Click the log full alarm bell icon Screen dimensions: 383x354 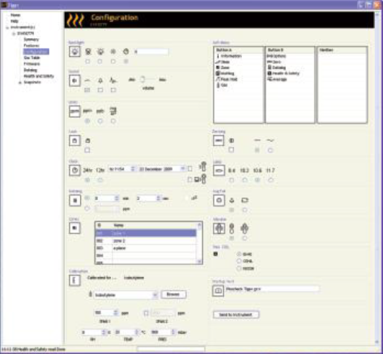click(232, 201)
